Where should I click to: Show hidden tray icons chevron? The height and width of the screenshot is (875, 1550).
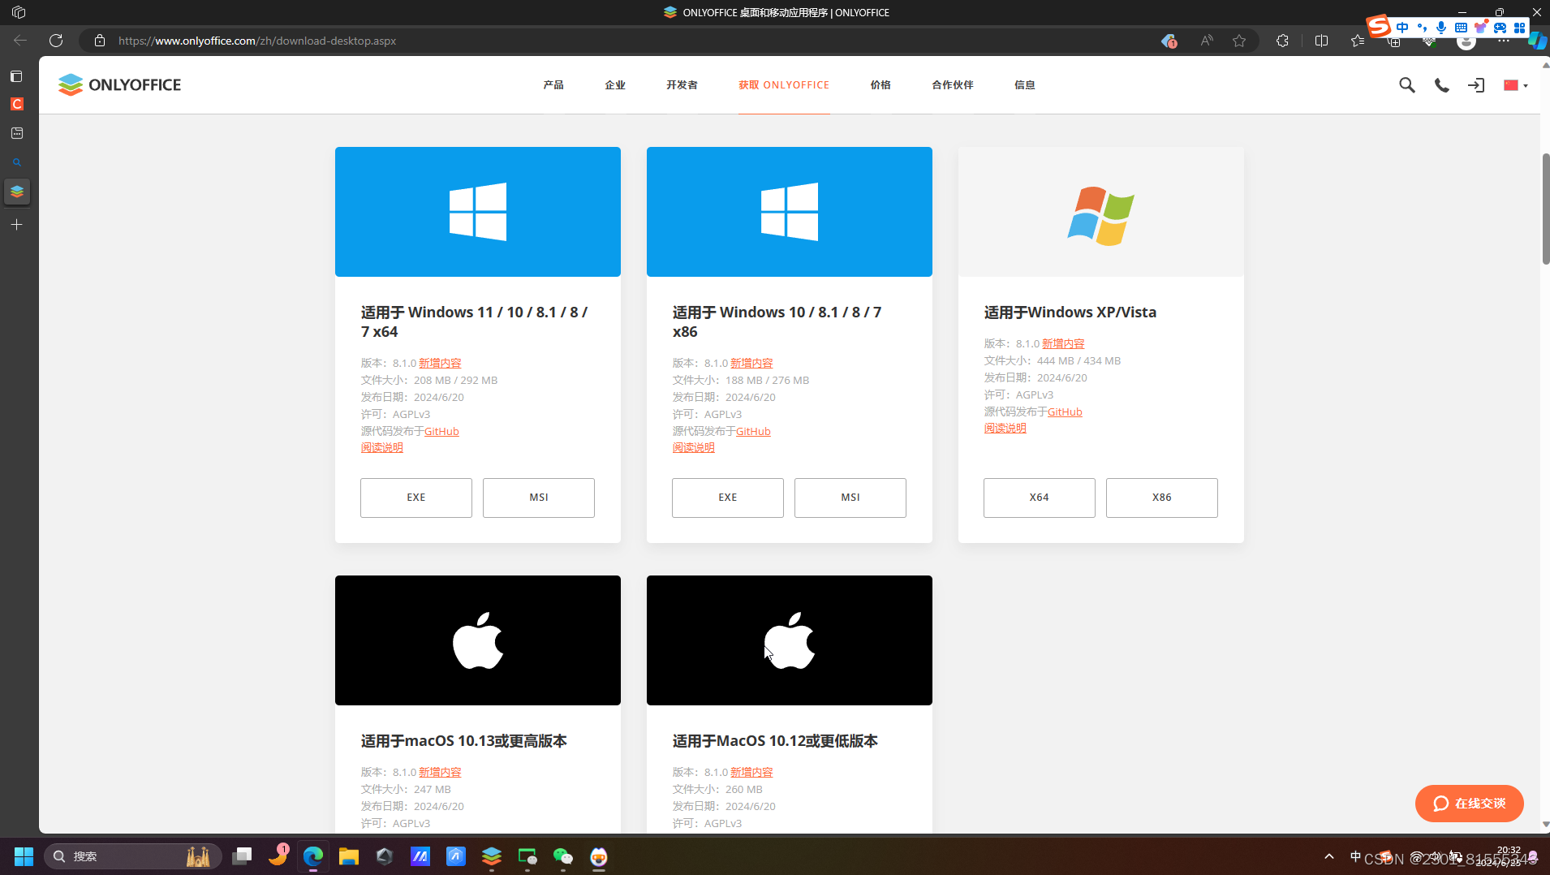point(1328,856)
